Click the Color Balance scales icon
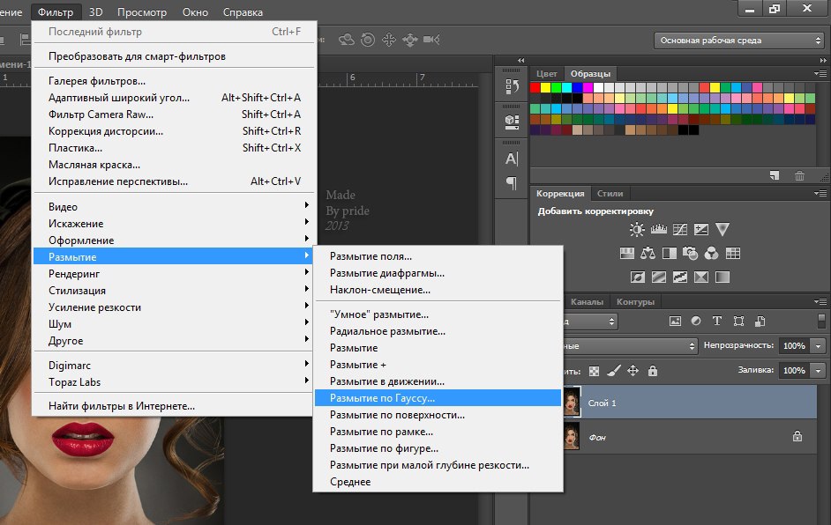Screen dimensions: 831x525 pos(648,254)
